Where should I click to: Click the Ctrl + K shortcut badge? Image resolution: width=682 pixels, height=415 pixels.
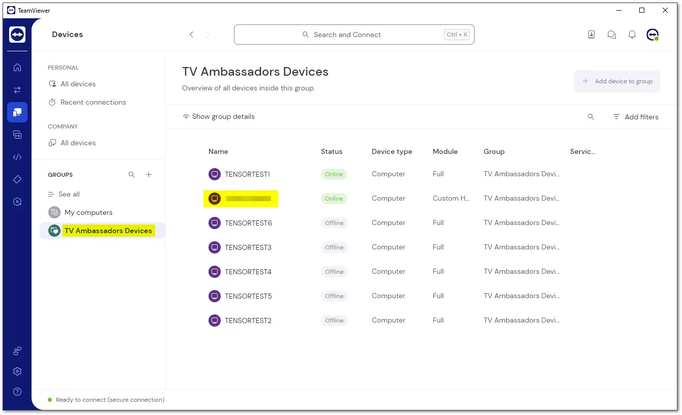[457, 35]
